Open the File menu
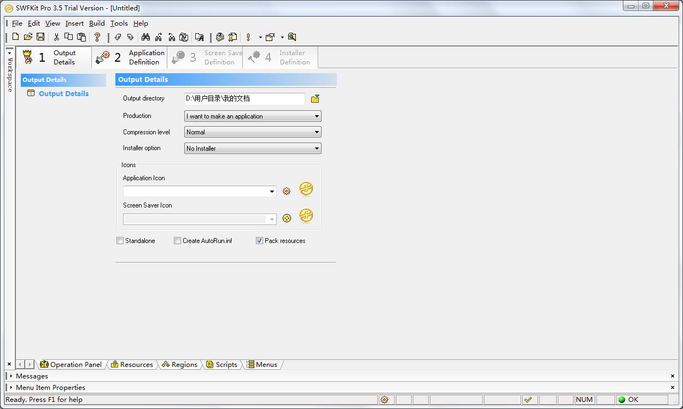This screenshot has height=409, width=683. [17, 23]
